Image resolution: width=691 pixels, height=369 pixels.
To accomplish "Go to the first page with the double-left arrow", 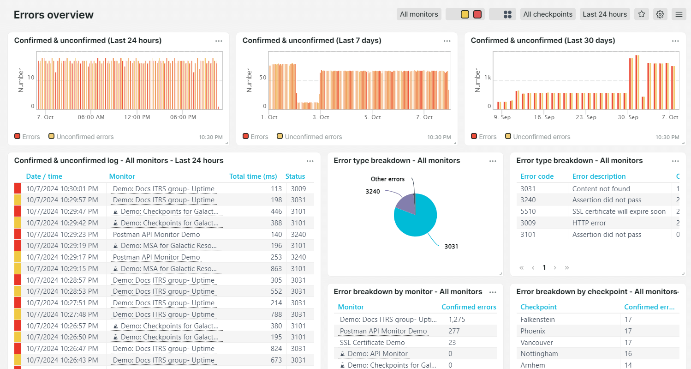I will (522, 267).
